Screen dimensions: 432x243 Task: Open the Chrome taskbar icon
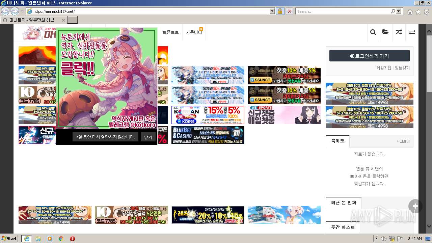coord(61,238)
